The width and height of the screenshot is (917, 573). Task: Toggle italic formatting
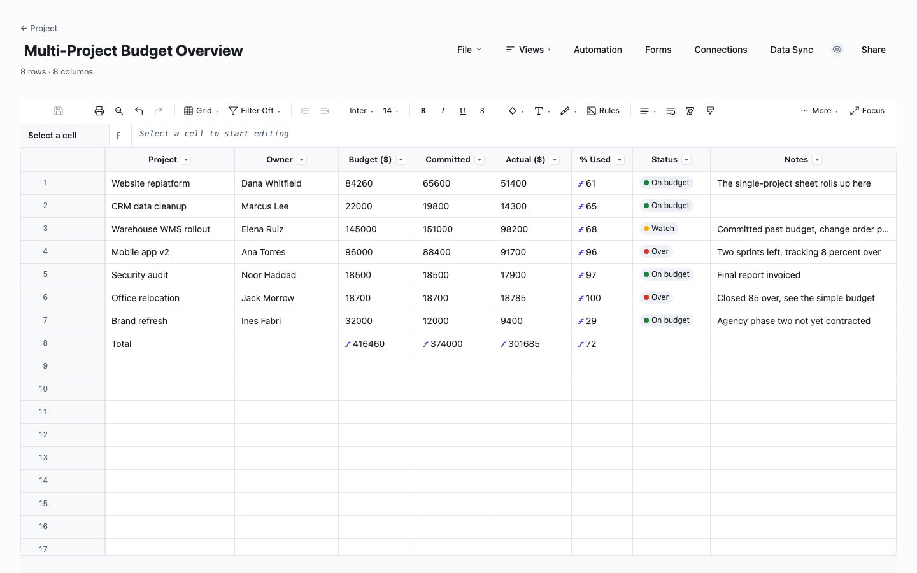tap(443, 111)
